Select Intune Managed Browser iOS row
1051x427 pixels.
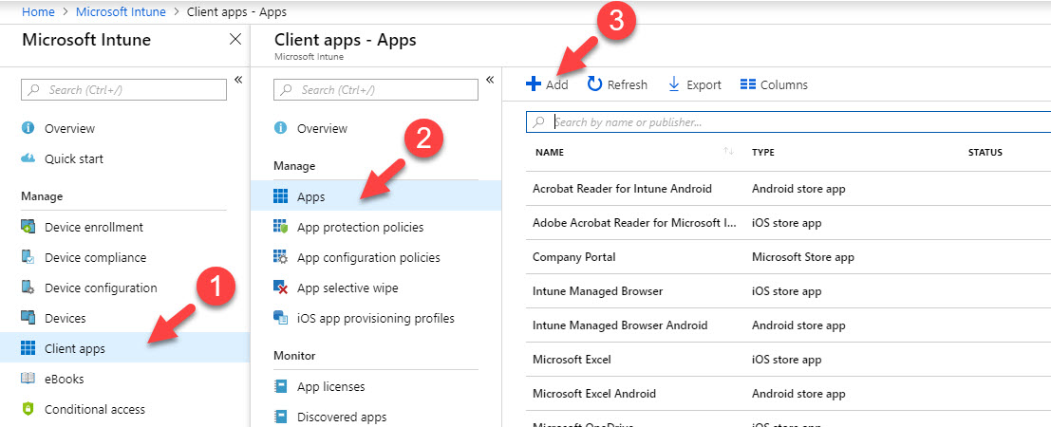tap(788, 291)
